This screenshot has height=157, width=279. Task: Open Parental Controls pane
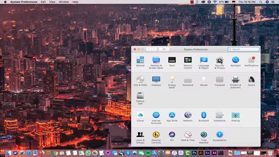pyautogui.click(x=156, y=137)
